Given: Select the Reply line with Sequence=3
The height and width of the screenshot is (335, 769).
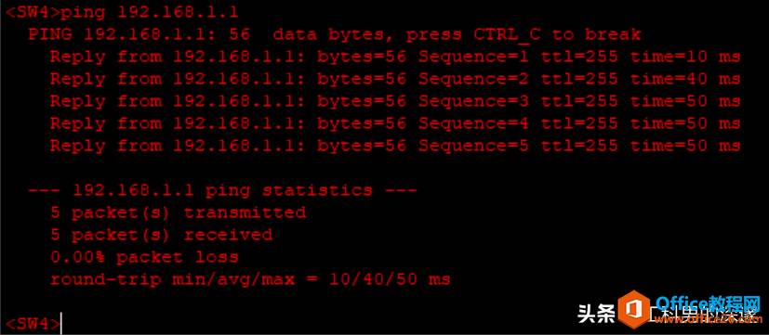Looking at the screenshot, I should coord(395,101).
